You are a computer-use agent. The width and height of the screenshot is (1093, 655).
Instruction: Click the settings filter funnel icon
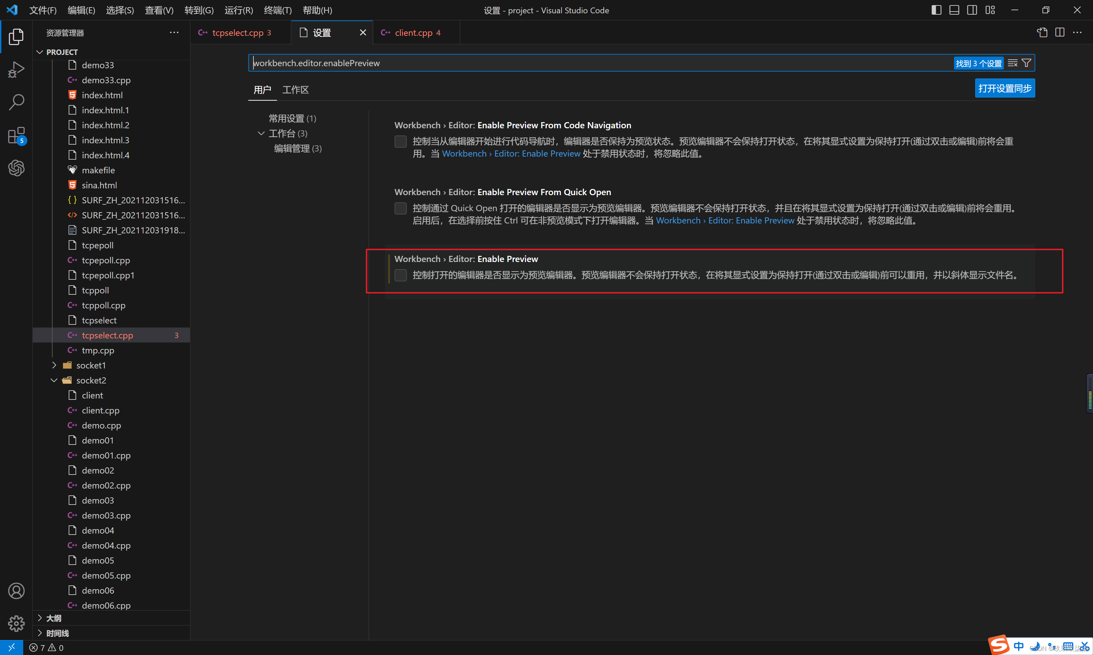[x=1027, y=63]
